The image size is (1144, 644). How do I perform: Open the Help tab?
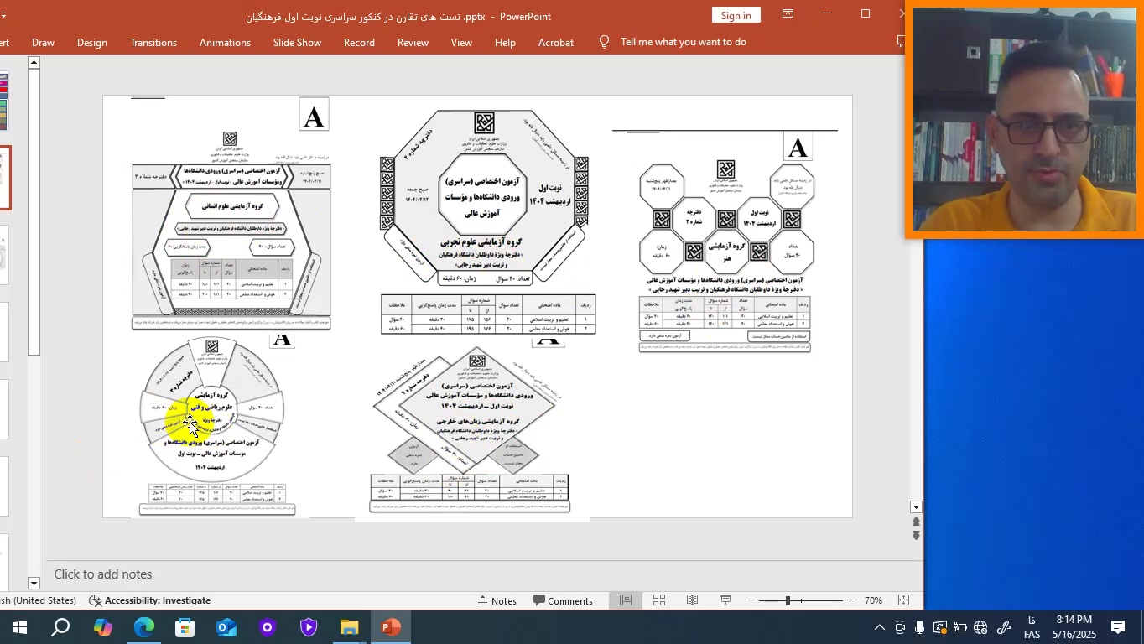pyautogui.click(x=505, y=42)
